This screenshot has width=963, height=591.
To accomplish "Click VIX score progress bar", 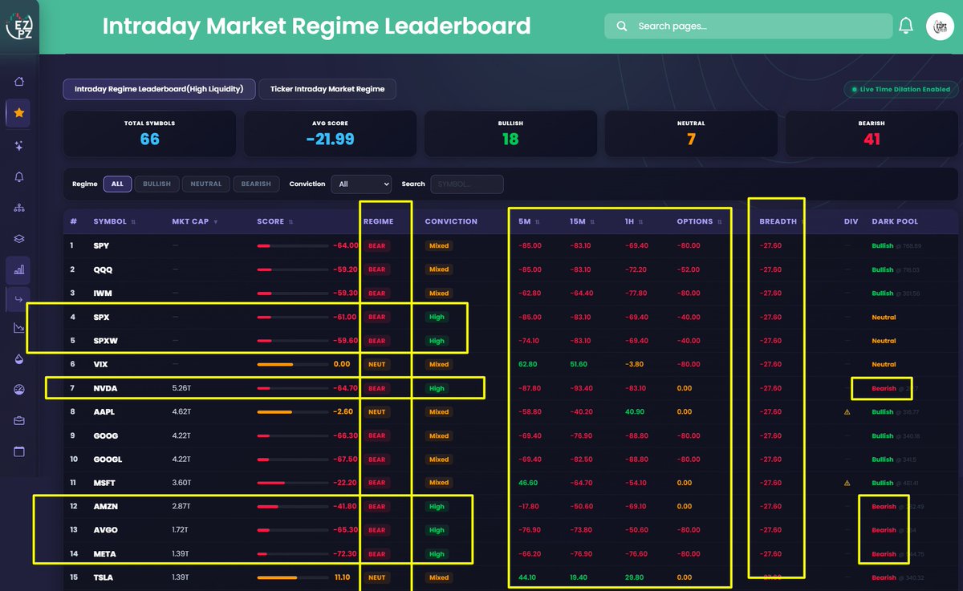I will pyautogui.click(x=292, y=365).
